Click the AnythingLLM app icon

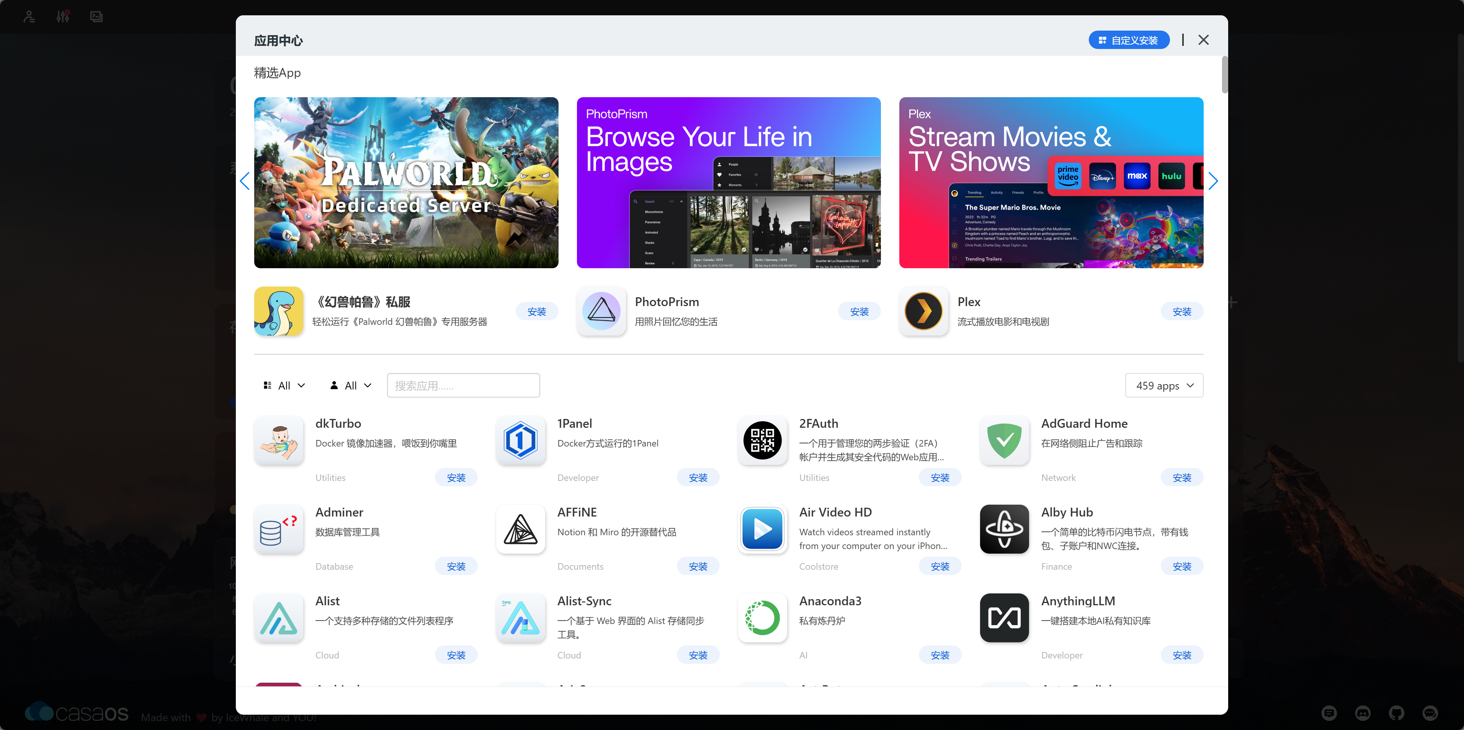tap(1004, 618)
